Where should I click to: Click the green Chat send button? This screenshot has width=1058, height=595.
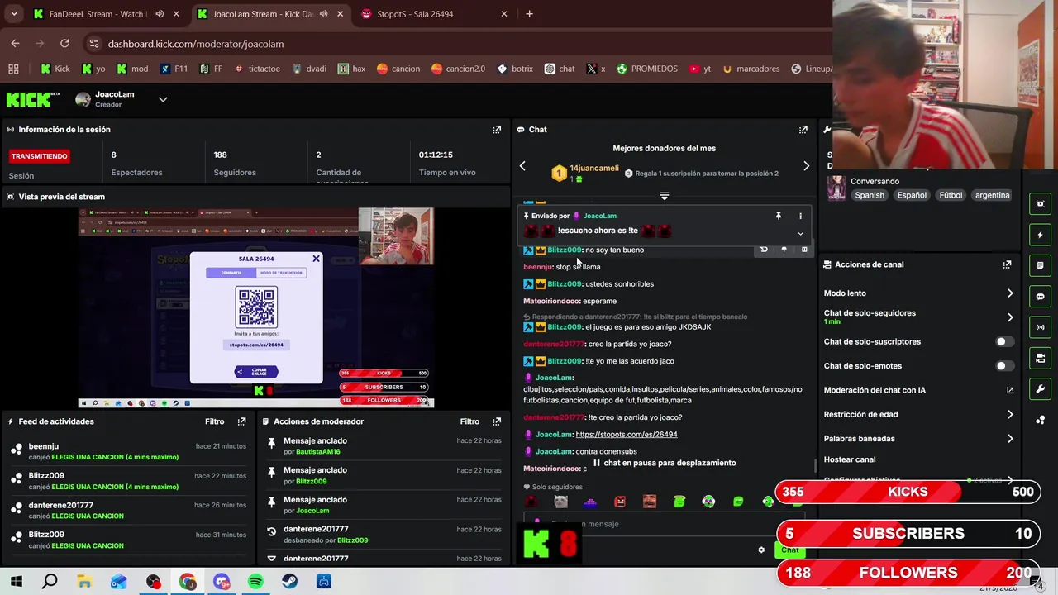[x=790, y=550]
